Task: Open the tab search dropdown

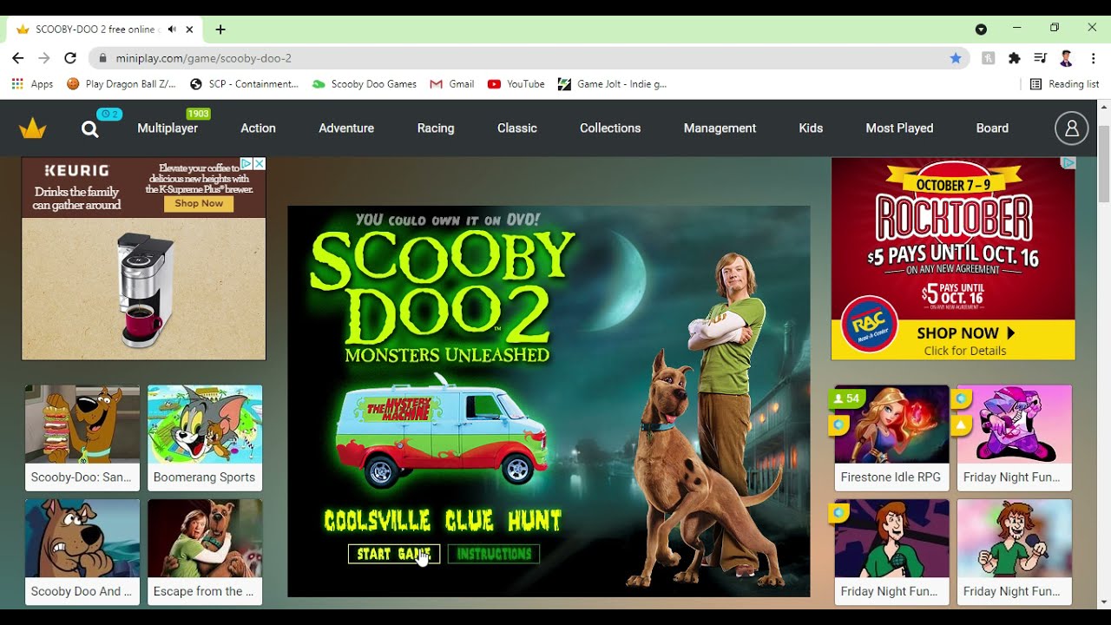Action: [x=981, y=30]
